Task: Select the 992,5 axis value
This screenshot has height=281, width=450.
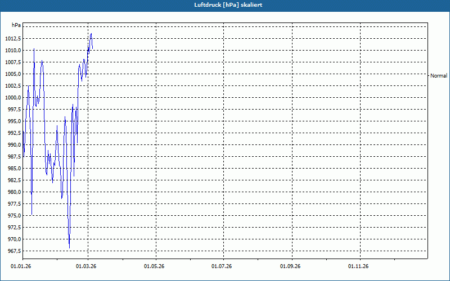Action: [14, 133]
